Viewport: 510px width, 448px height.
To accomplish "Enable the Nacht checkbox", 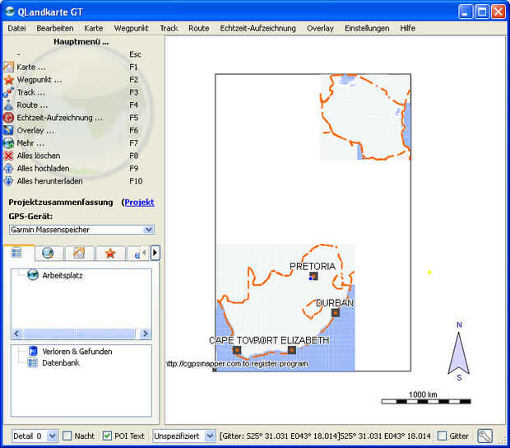I will [68, 436].
